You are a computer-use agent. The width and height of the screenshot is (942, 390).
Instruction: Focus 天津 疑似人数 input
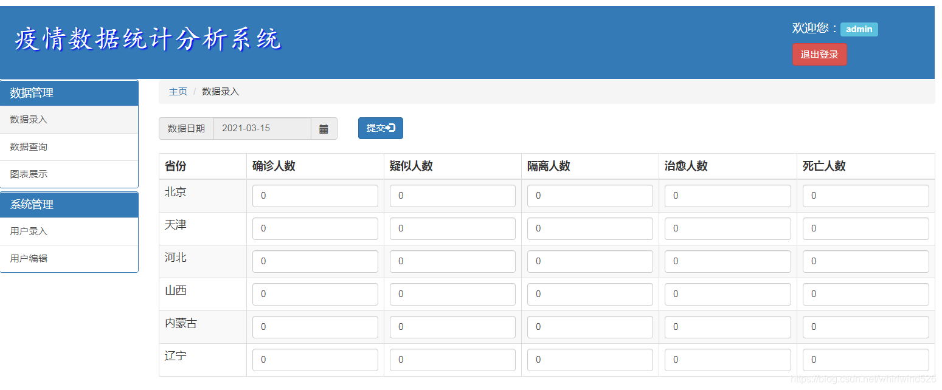[x=452, y=229]
